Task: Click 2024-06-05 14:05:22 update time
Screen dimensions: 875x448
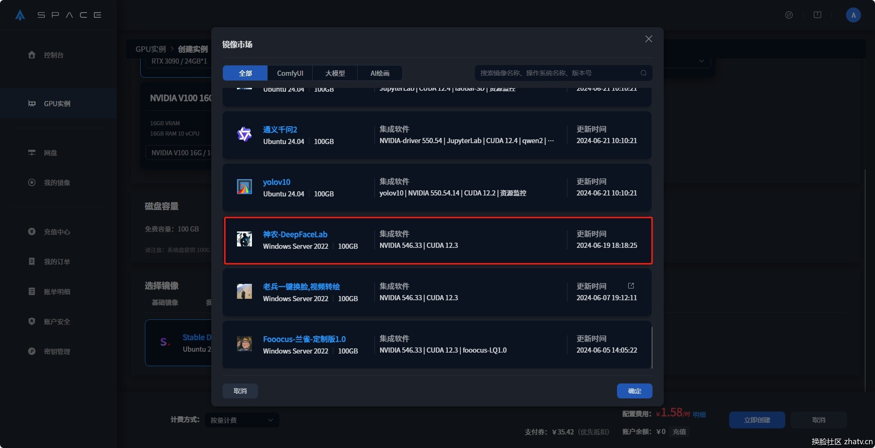Action: [x=607, y=350]
